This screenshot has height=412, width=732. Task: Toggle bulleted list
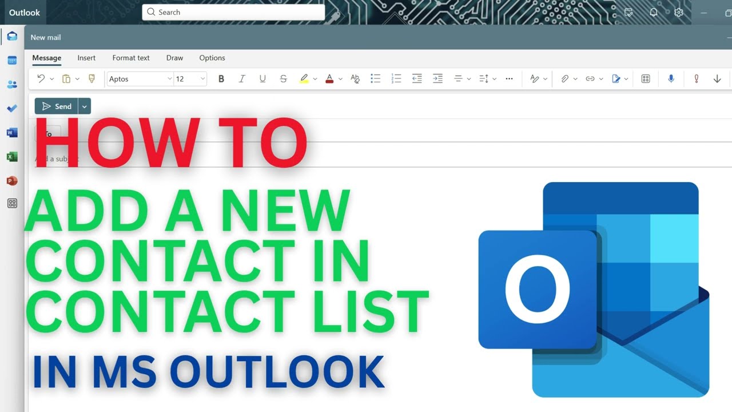[x=376, y=79]
